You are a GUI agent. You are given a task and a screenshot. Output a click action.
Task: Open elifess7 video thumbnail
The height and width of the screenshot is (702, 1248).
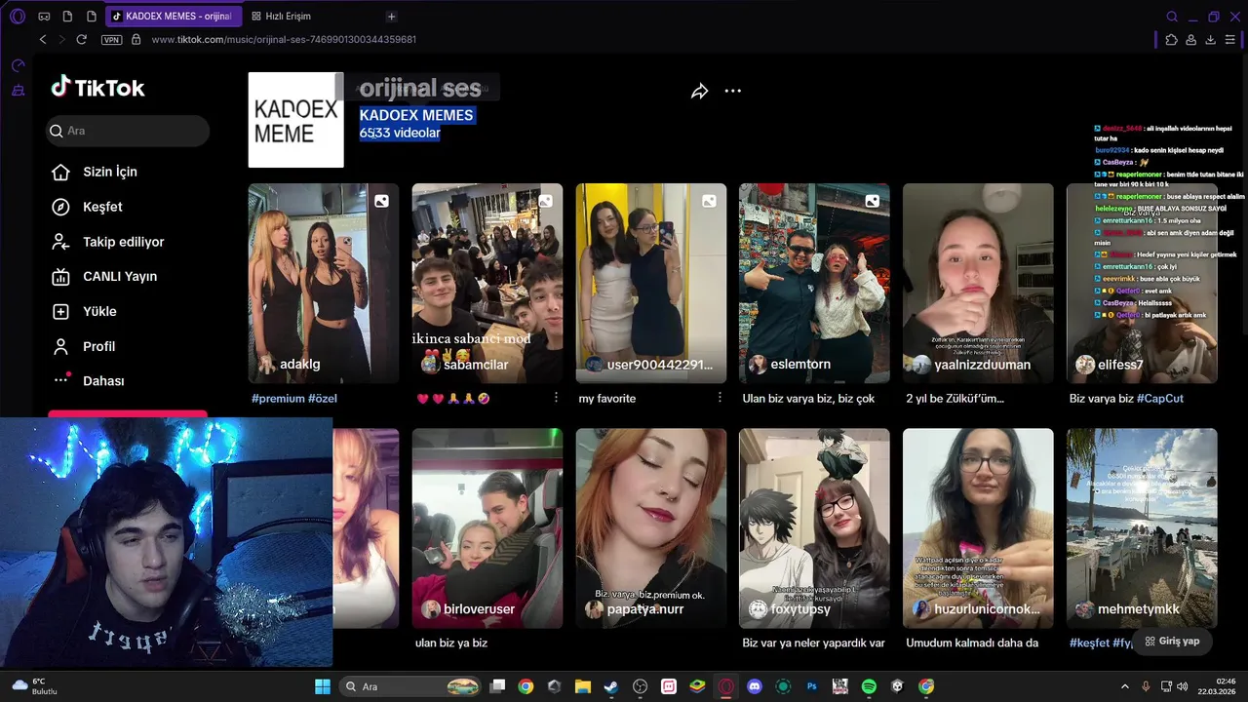click(x=1142, y=283)
